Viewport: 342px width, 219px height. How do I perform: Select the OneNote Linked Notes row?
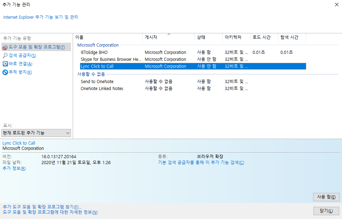tap(193, 89)
